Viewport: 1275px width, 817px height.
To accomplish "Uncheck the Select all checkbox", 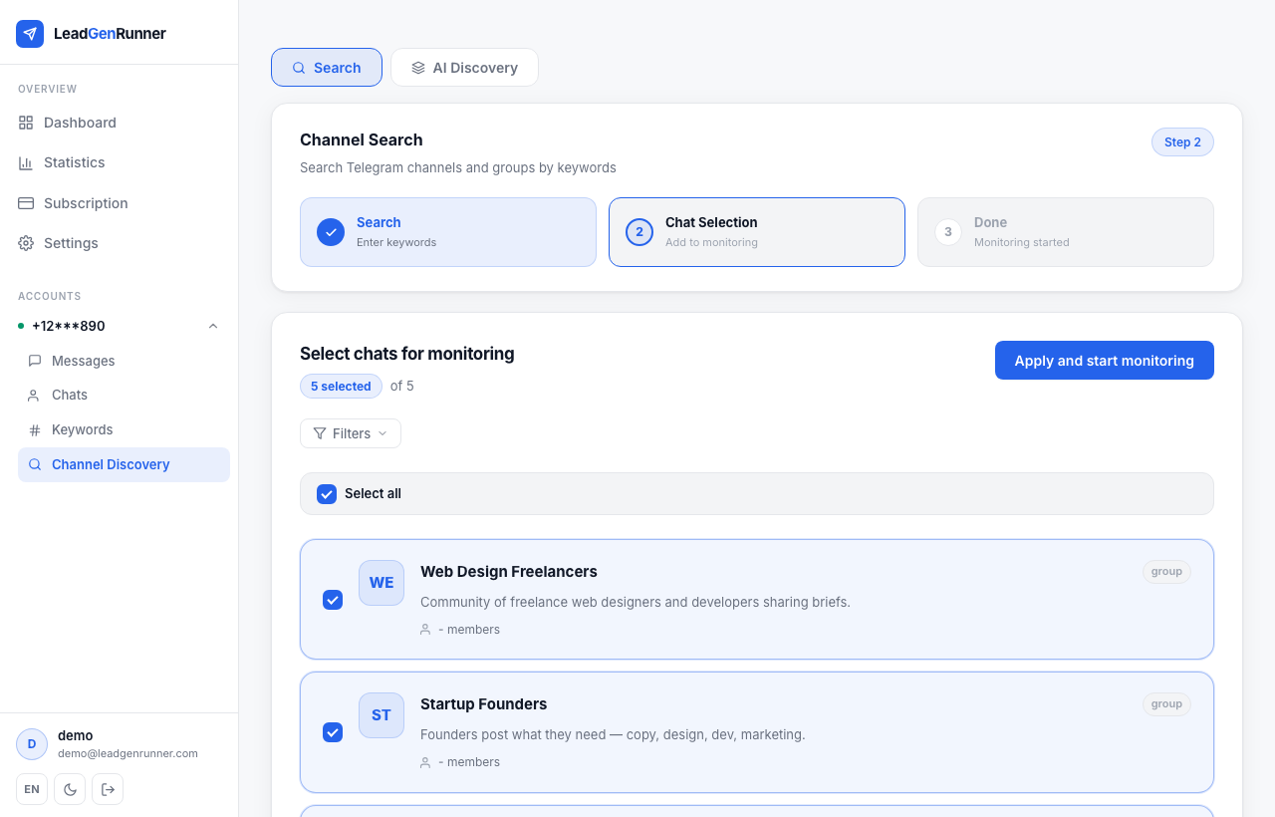I will coord(327,494).
